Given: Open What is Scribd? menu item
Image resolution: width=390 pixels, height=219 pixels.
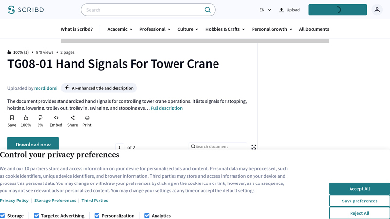Looking at the screenshot, I should [77, 29].
